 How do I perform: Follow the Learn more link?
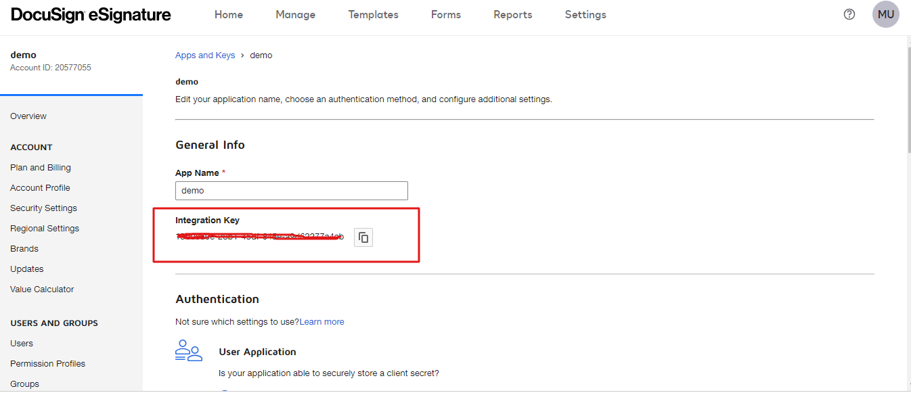(321, 322)
